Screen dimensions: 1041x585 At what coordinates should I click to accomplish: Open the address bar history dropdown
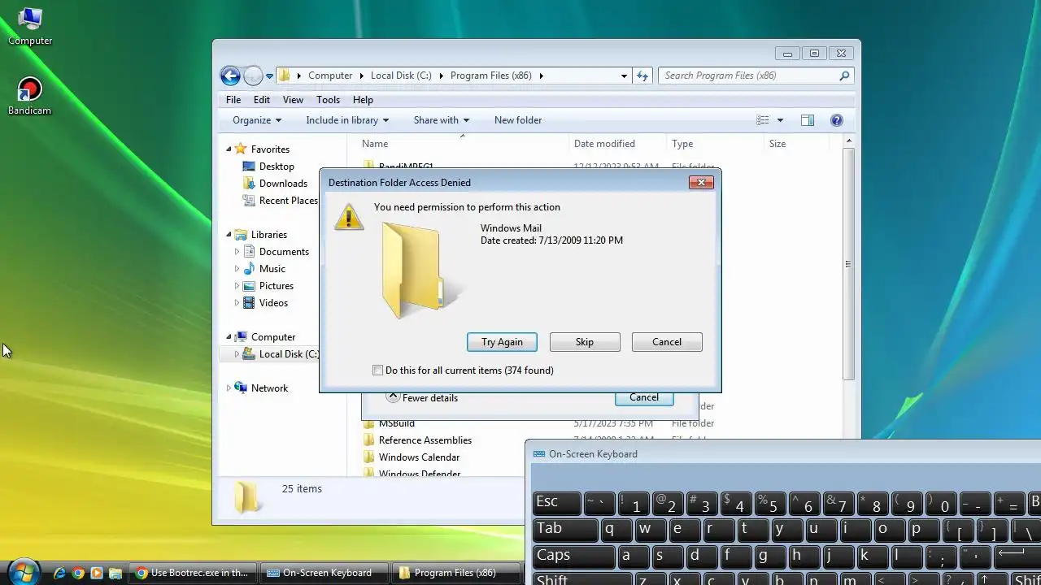[624, 76]
